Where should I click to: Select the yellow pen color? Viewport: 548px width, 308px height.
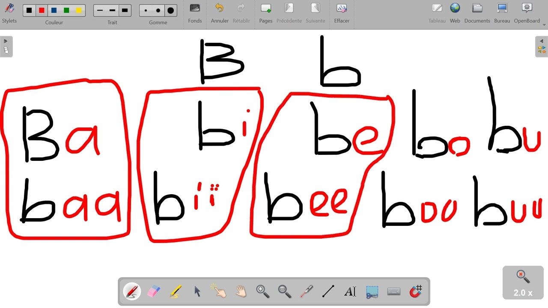(x=79, y=10)
